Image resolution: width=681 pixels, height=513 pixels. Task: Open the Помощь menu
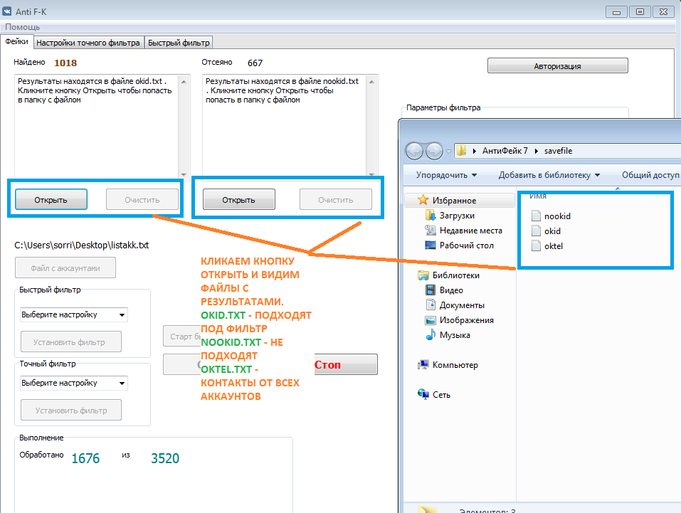[x=23, y=27]
